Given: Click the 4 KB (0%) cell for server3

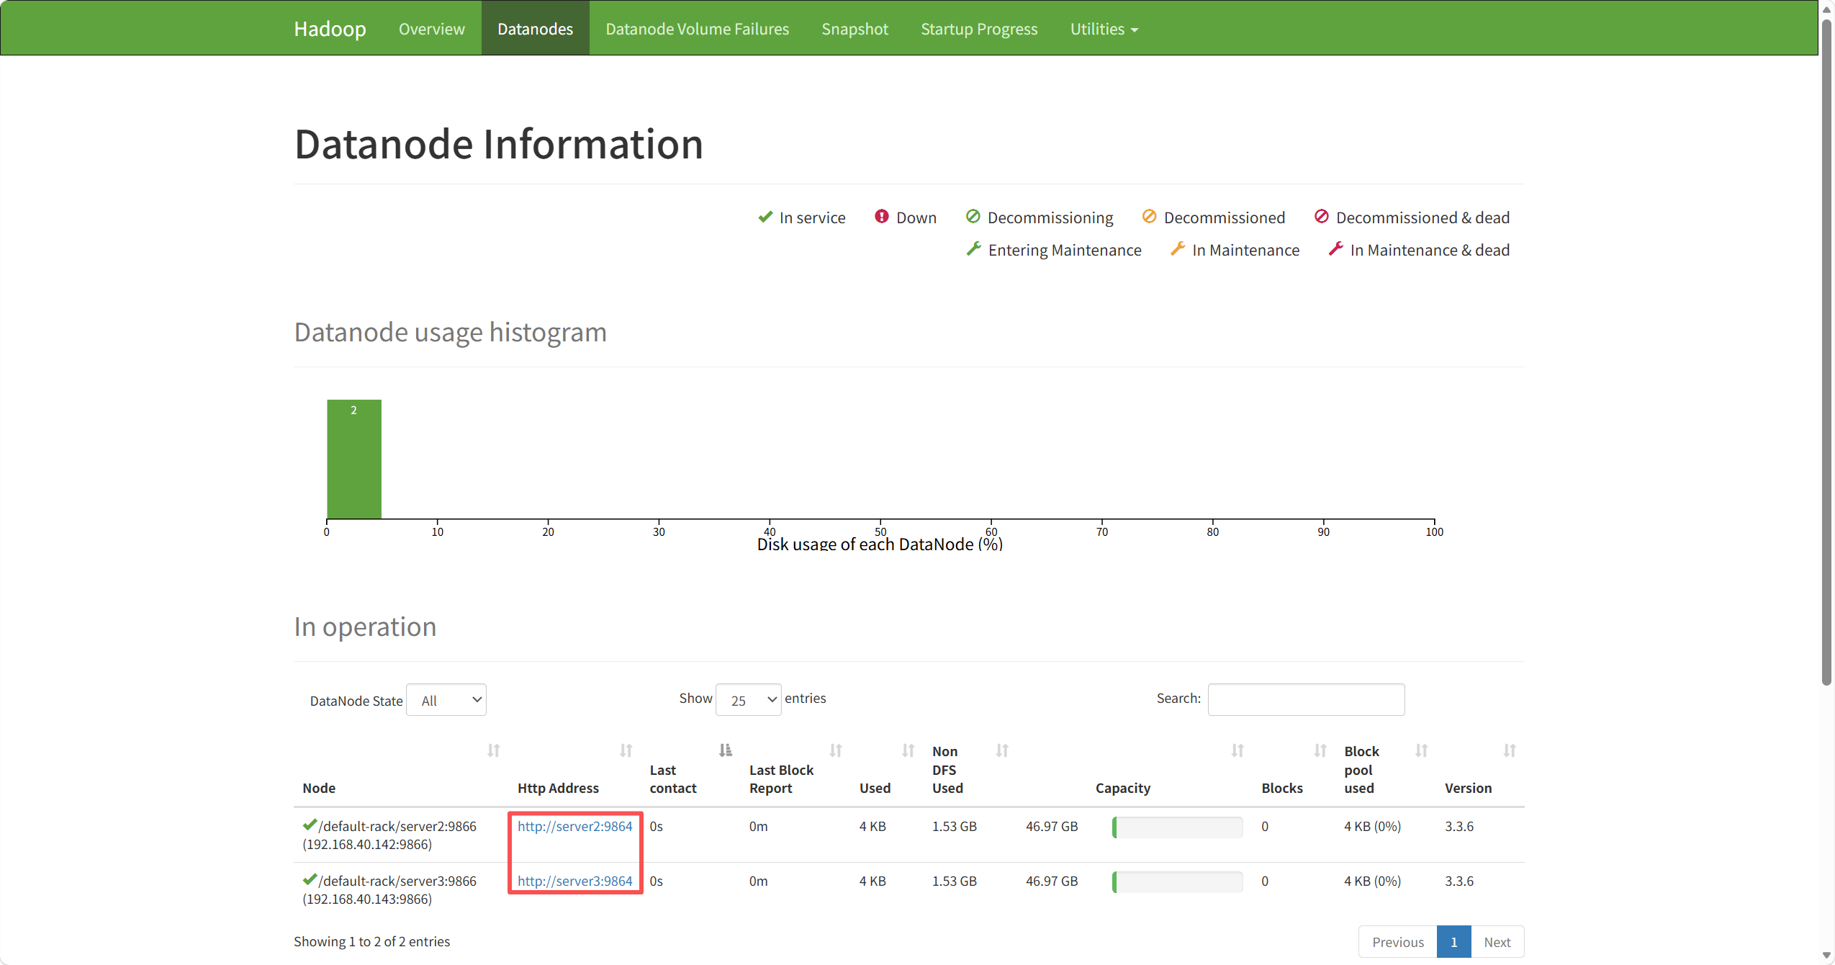Looking at the screenshot, I should click(1372, 881).
